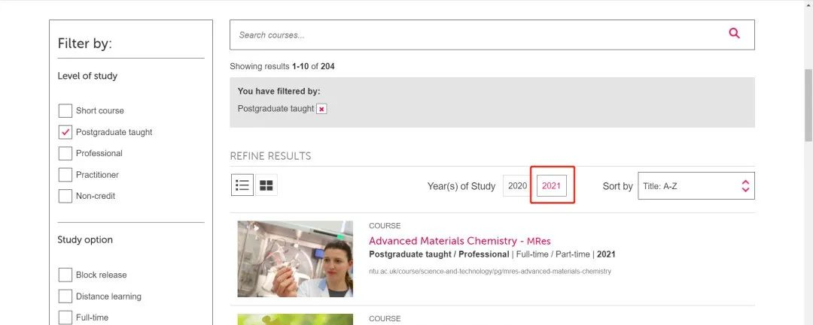Viewport: 813px width, 325px height.
Task: Remove the Postgraduate taught filter tag
Action: coord(321,109)
